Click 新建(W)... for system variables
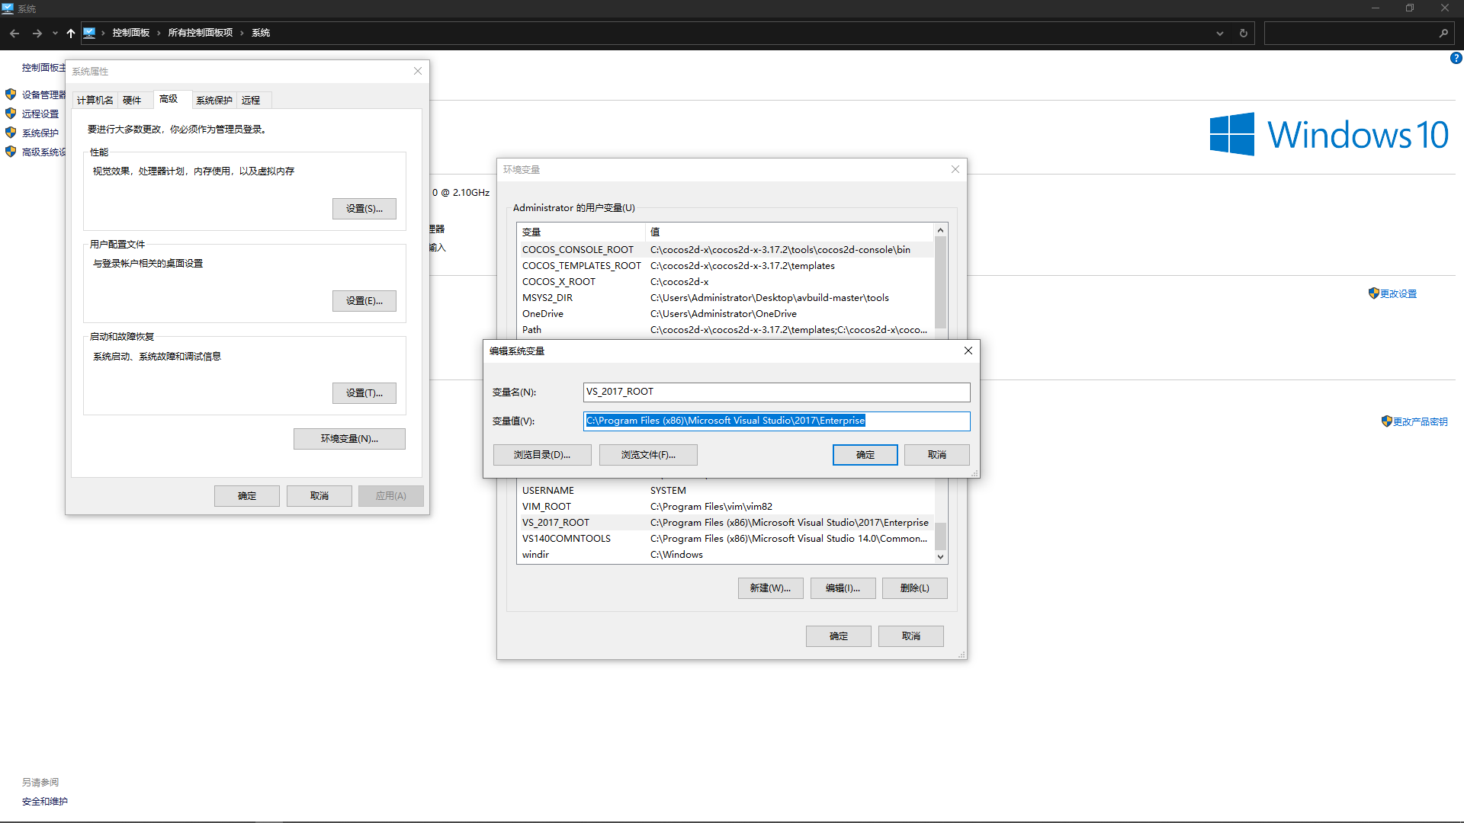The height and width of the screenshot is (823, 1464). (x=770, y=588)
